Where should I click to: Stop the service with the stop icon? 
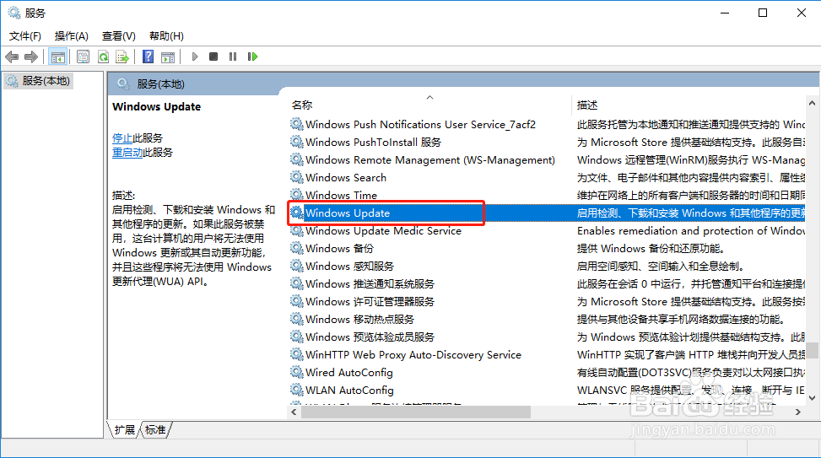click(213, 57)
